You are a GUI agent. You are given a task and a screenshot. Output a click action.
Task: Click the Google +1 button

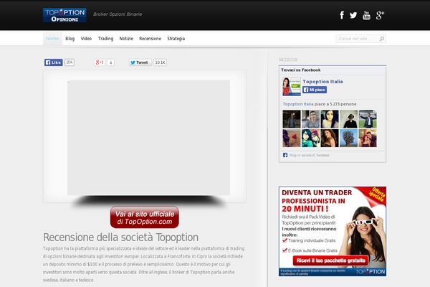pyautogui.click(x=100, y=62)
